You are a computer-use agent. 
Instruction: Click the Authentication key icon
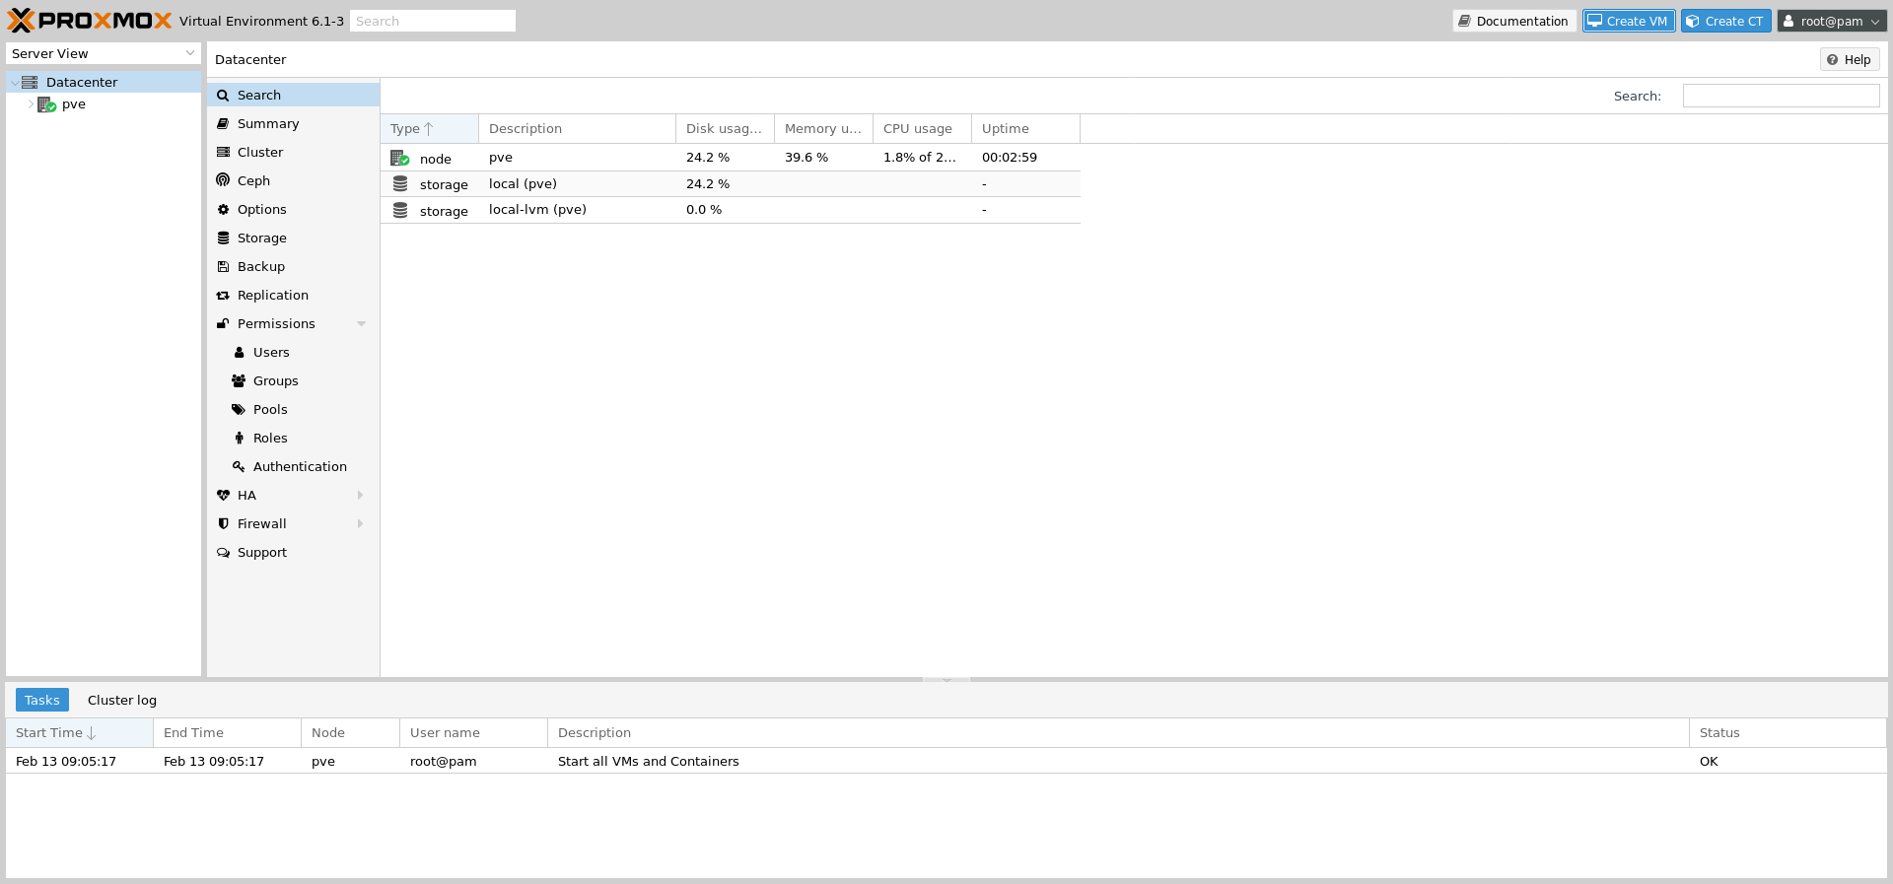(239, 467)
